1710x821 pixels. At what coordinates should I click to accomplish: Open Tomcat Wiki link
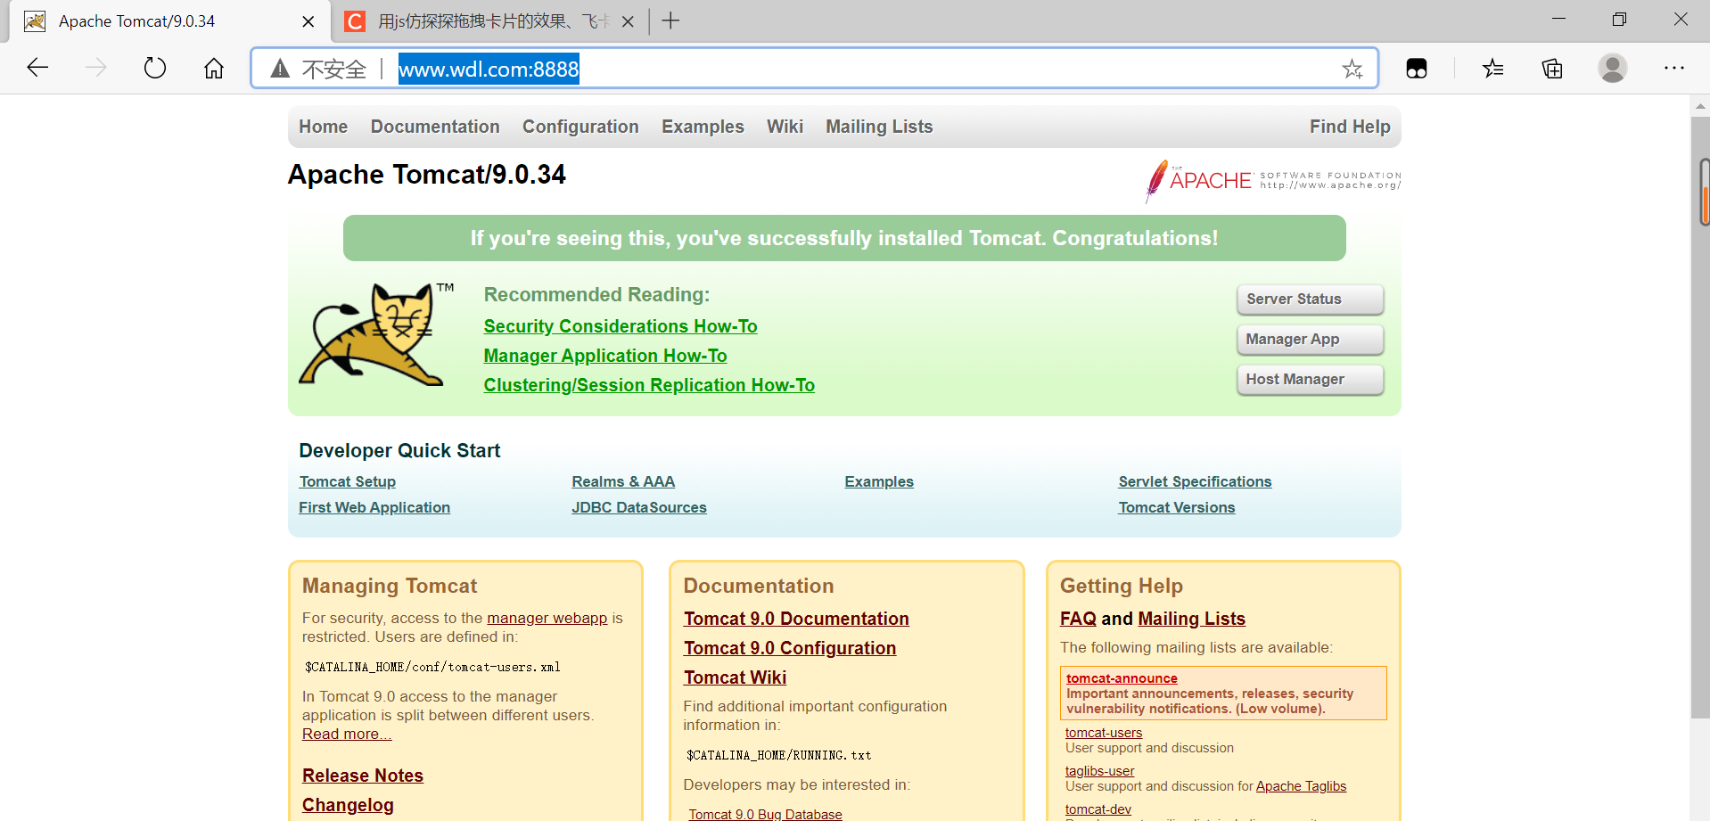tap(735, 677)
